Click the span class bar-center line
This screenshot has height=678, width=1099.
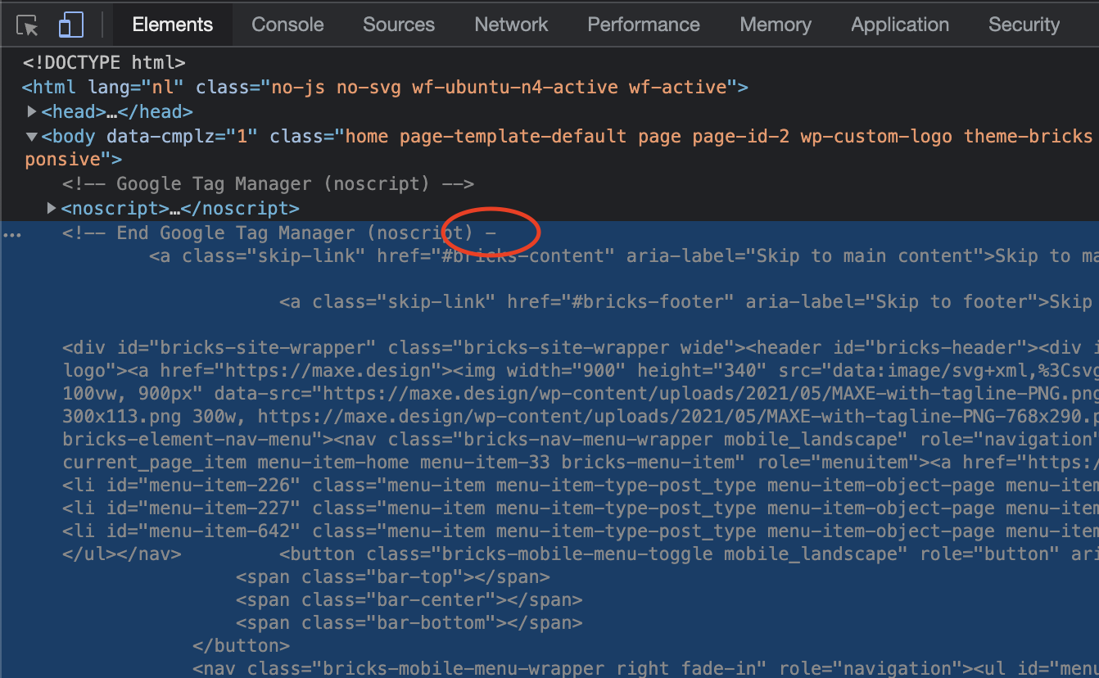tap(409, 600)
